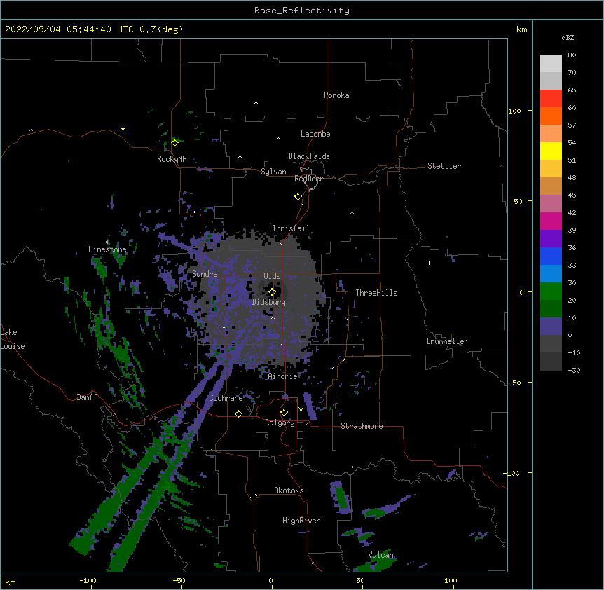Select the purple 36-39 dBZ legend swatch
The image size is (604, 590).
click(x=551, y=239)
